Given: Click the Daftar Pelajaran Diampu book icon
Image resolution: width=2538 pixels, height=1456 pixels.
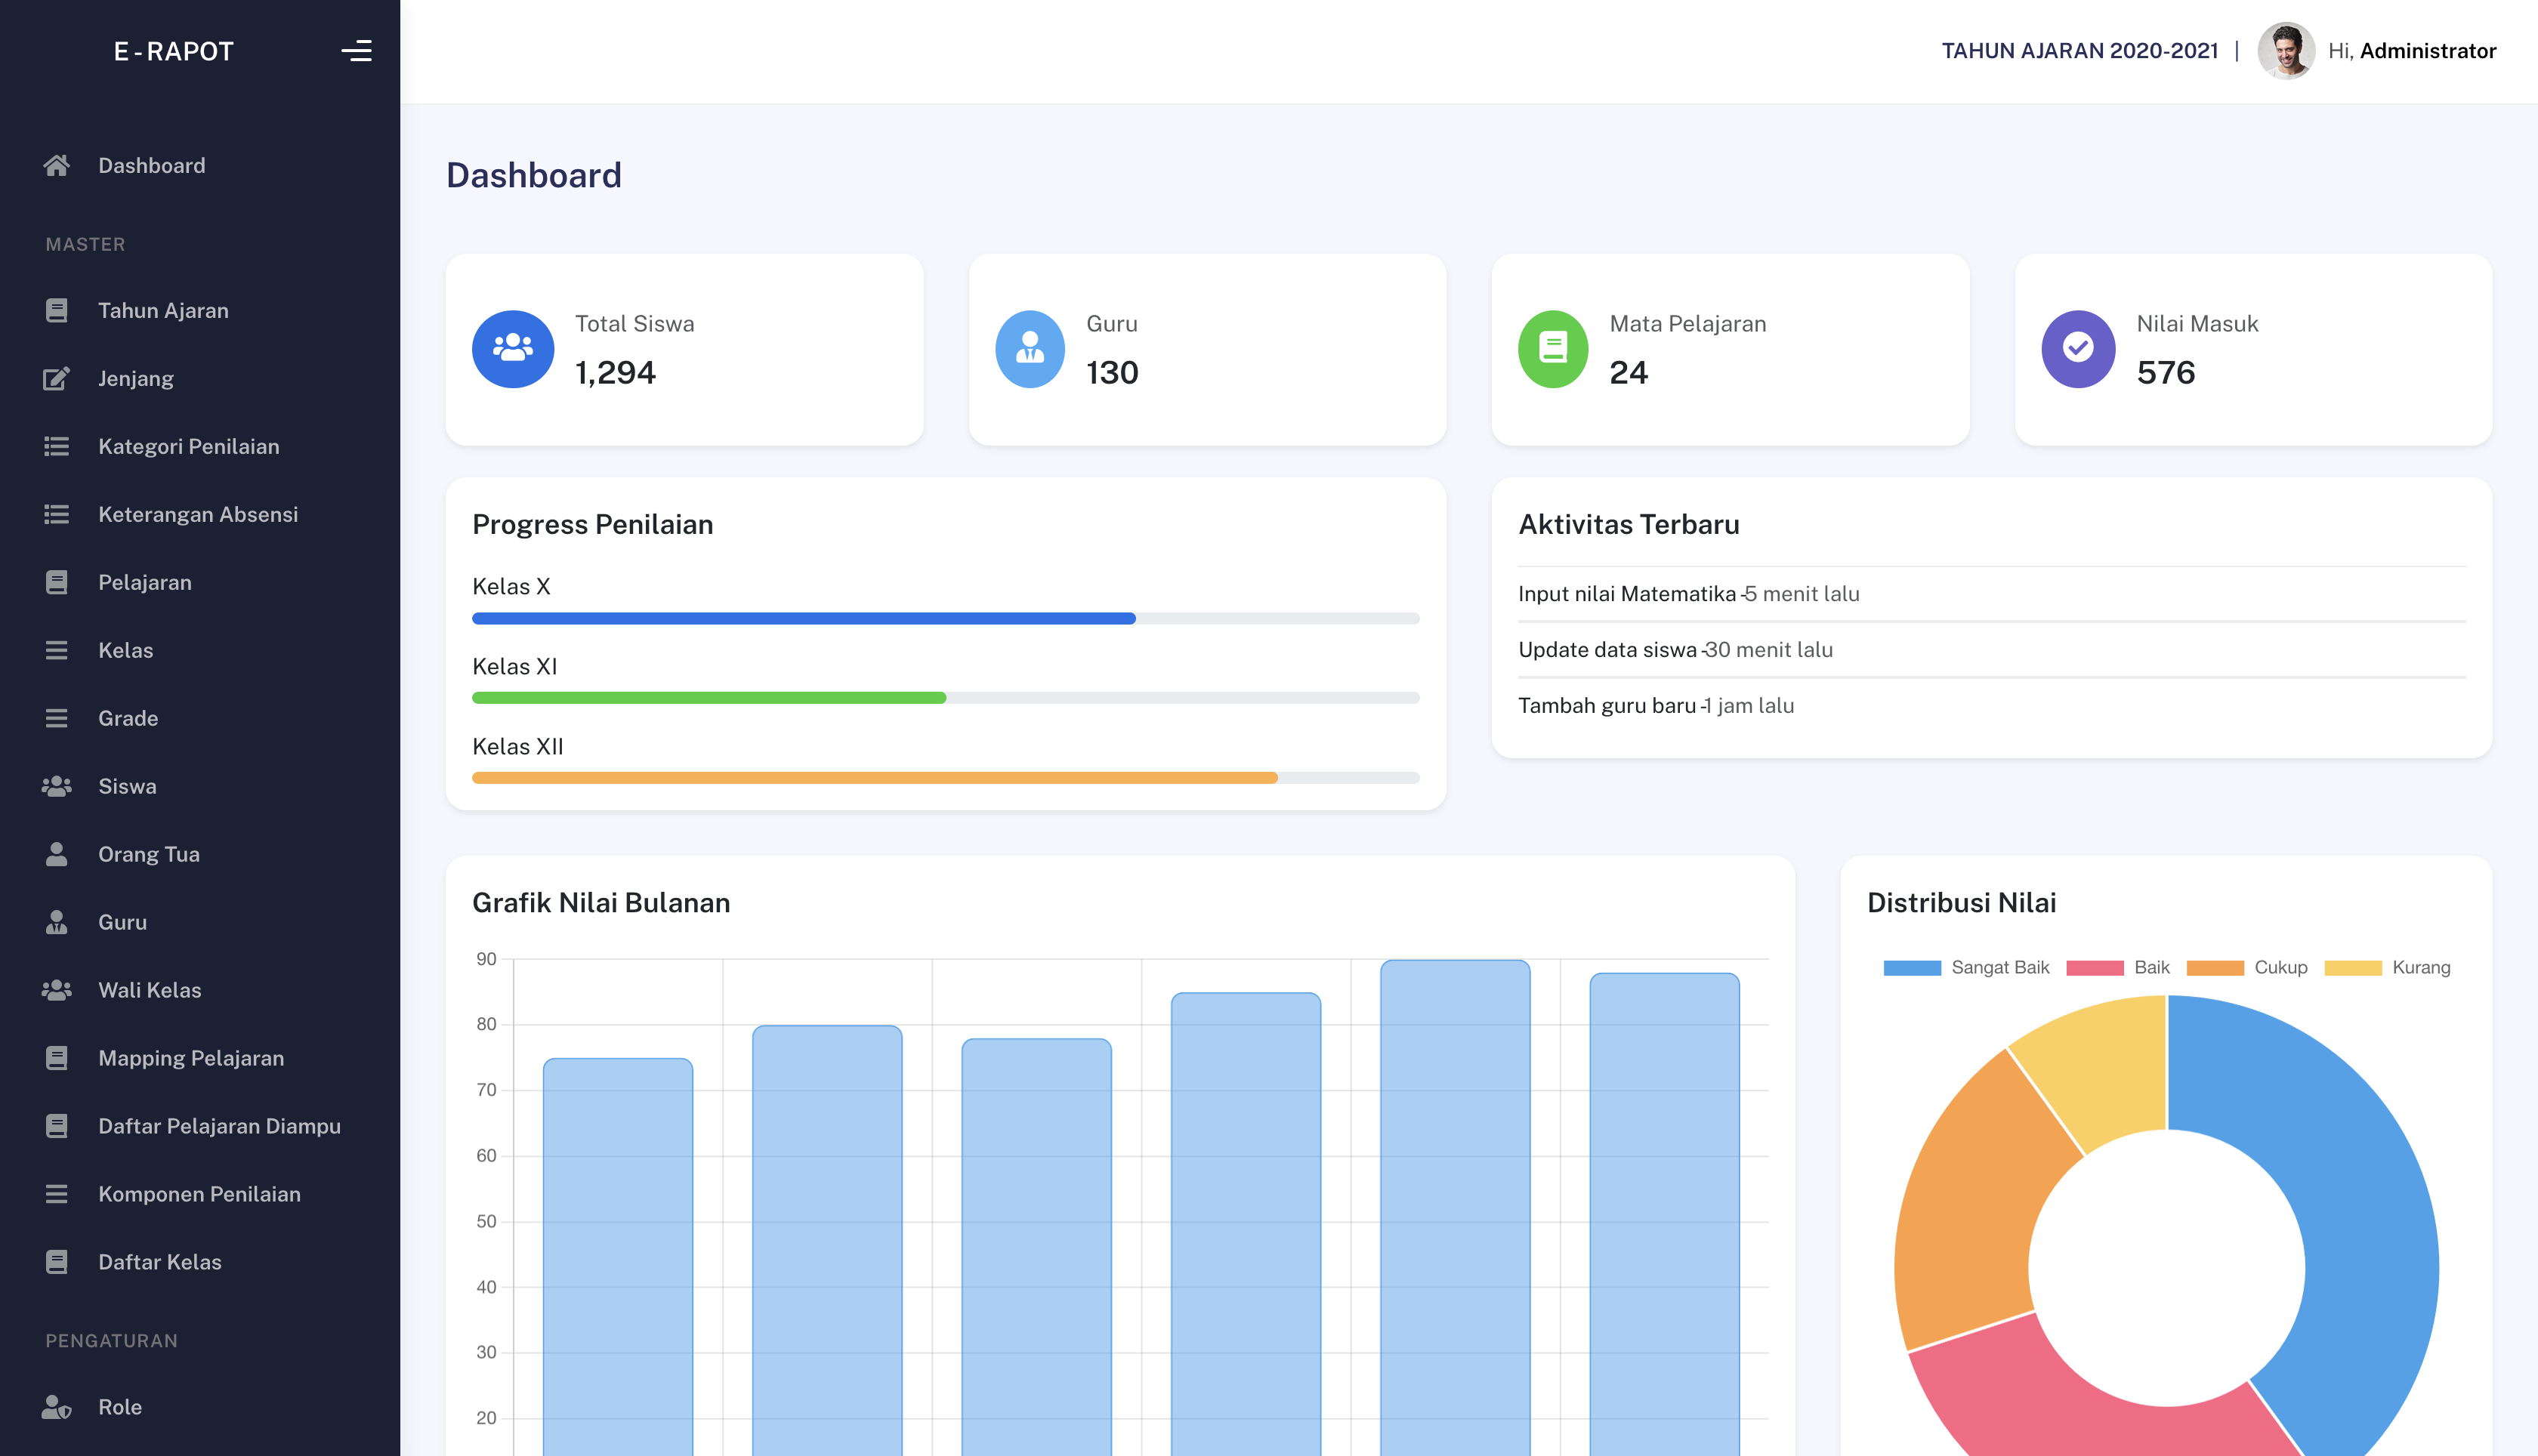Looking at the screenshot, I should [57, 1127].
